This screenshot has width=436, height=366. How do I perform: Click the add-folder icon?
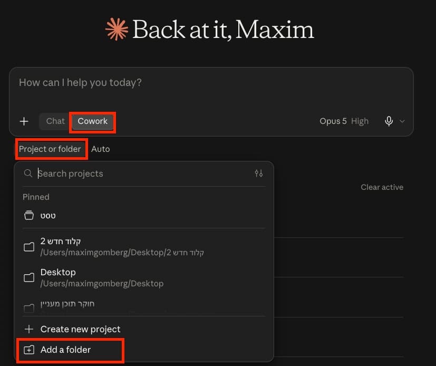click(x=29, y=350)
